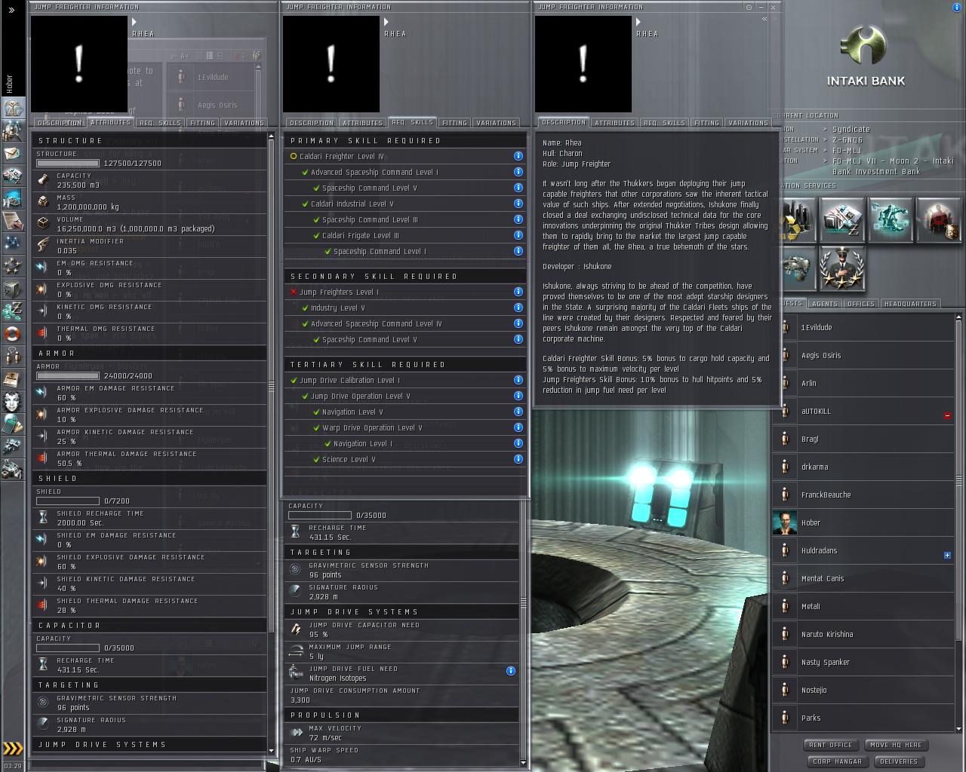Viewport: 966px width, 772px height.
Task: Toggle the pin on the rightmost Rhea window
Action: click(749, 7)
